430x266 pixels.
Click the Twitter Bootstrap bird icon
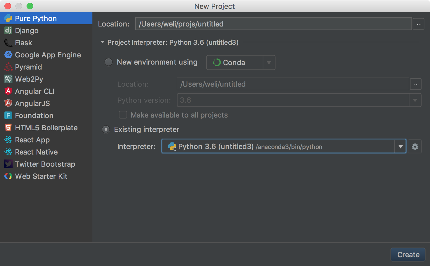tap(8, 164)
